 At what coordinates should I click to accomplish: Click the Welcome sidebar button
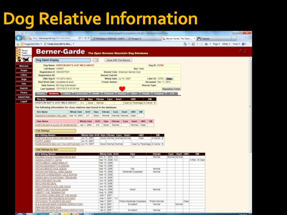(x=24, y=66)
